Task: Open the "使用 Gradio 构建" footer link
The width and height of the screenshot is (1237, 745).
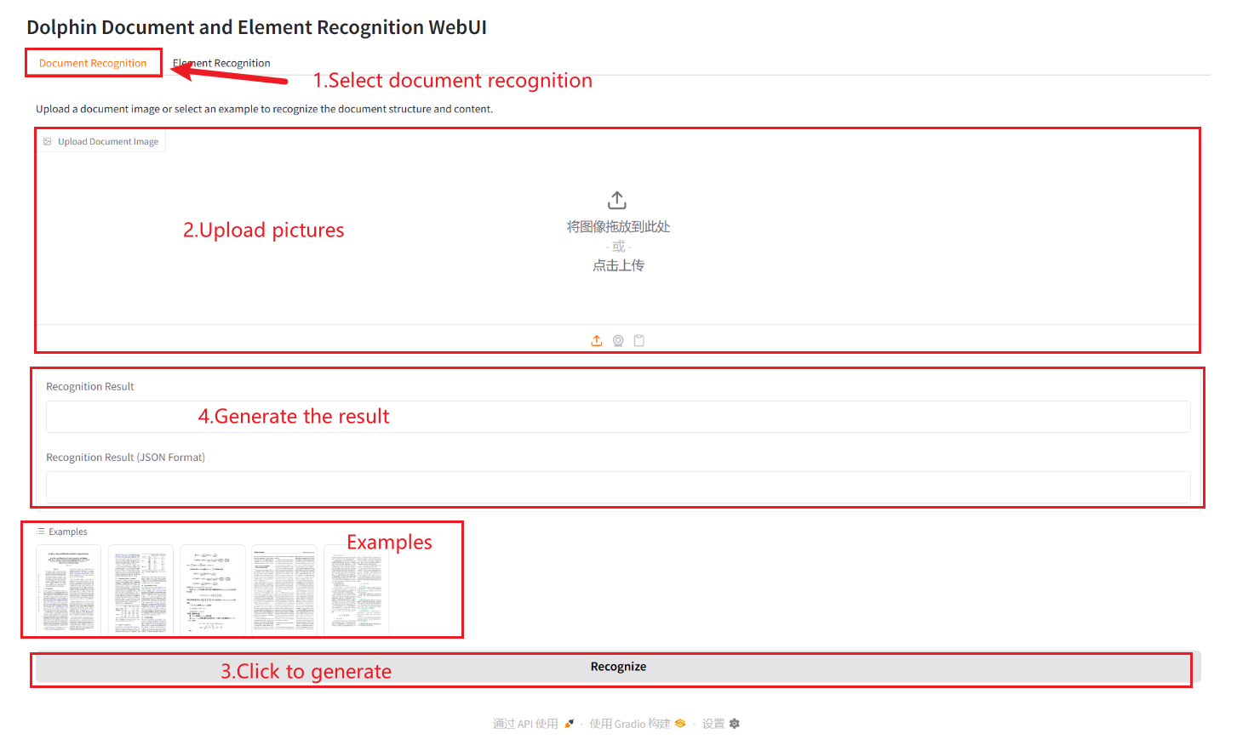Action: click(629, 724)
